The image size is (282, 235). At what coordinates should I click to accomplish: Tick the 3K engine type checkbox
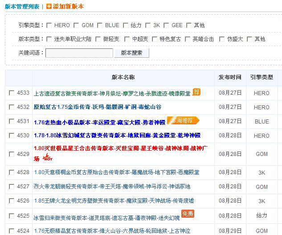click(x=148, y=25)
